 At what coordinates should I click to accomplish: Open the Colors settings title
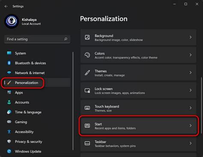coord(100,53)
